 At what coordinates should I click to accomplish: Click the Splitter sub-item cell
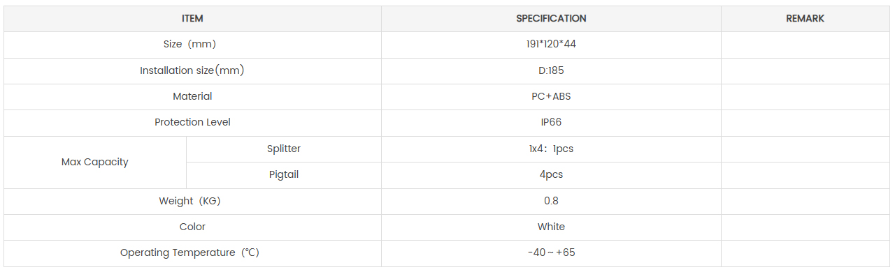click(284, 149)
